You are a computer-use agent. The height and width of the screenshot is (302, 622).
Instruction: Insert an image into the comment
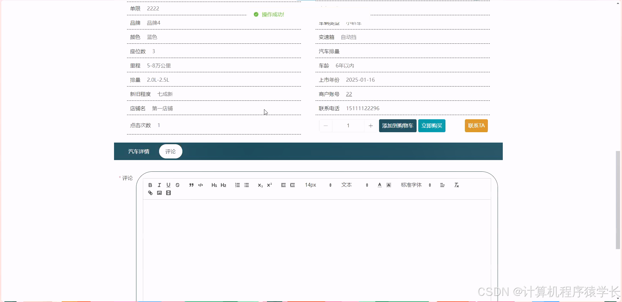pos(159,192)
